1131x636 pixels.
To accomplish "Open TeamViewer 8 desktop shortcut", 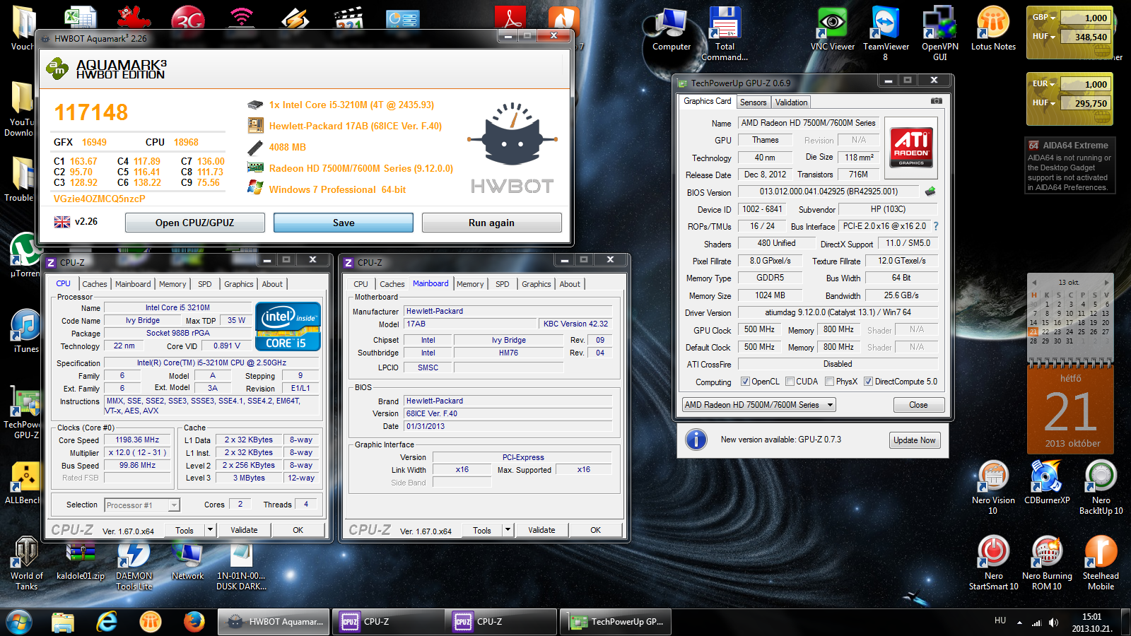I will click(x=886, y=34).
